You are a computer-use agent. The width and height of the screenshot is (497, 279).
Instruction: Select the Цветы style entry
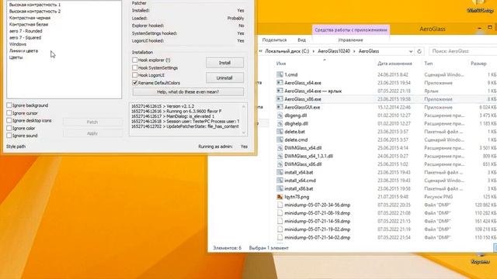point(16,57)
